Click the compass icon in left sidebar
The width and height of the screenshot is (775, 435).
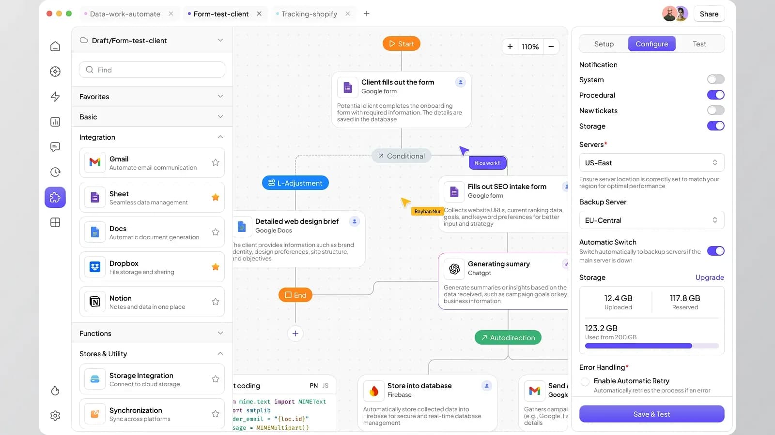point(55,72)
